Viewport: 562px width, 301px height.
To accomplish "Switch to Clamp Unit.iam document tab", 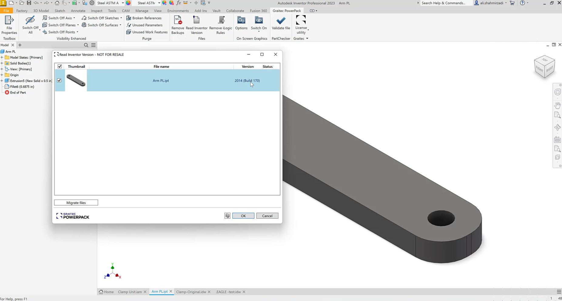I will click(130, 292).
